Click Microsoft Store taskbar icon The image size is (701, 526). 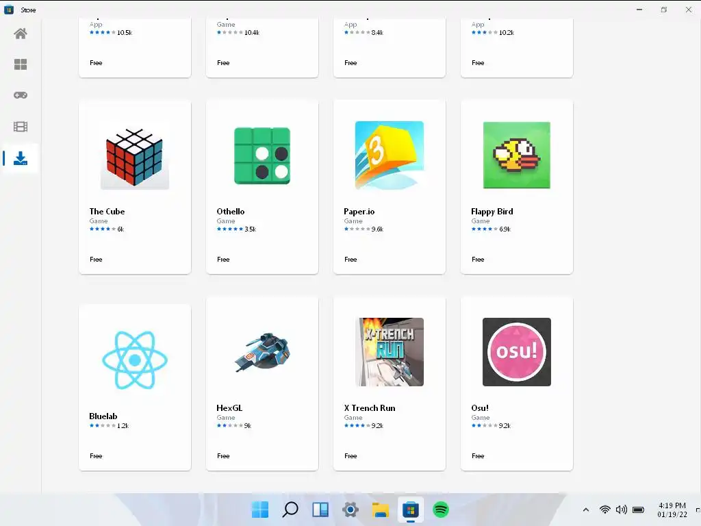[x=411, y=510]
